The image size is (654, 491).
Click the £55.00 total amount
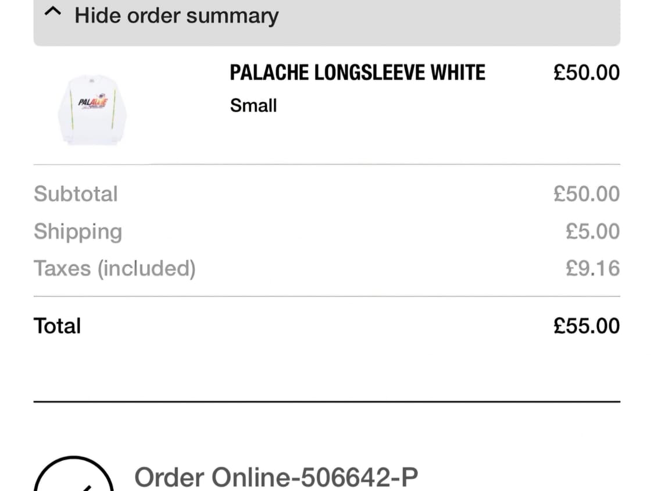[x=586, y=326]
